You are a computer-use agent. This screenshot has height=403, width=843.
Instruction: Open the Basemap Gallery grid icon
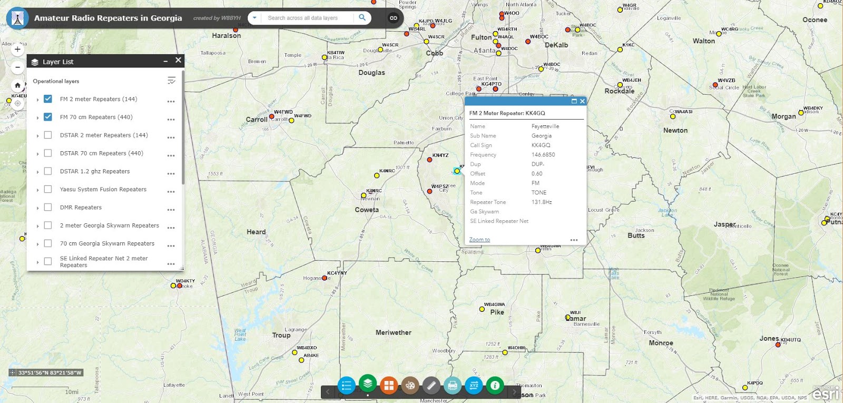pyautogui.click(x=389, y=386)
